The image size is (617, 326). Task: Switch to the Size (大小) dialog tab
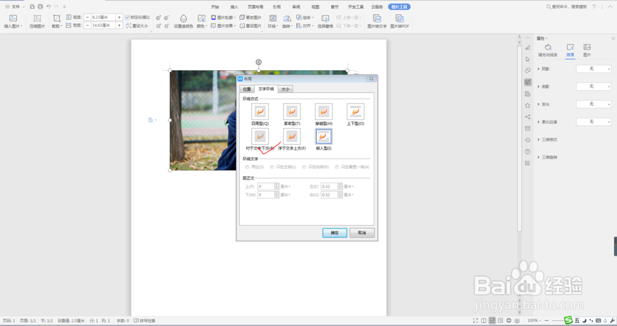click(285, 89)
